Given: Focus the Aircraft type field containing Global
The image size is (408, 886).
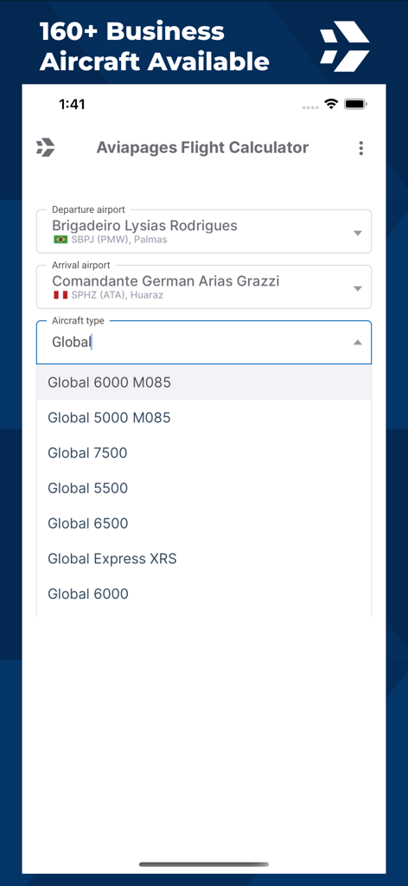Looking at the screenshot, I should (204, 343).
